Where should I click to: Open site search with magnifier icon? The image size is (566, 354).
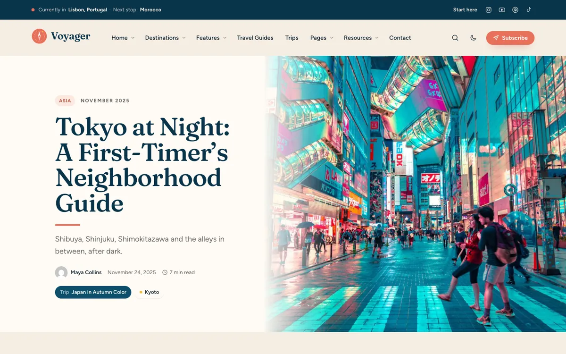(x=455, y=38)
